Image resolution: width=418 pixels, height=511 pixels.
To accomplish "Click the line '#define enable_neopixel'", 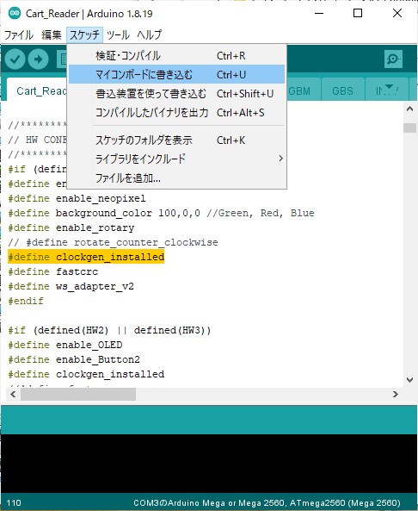I will point(77,198).
